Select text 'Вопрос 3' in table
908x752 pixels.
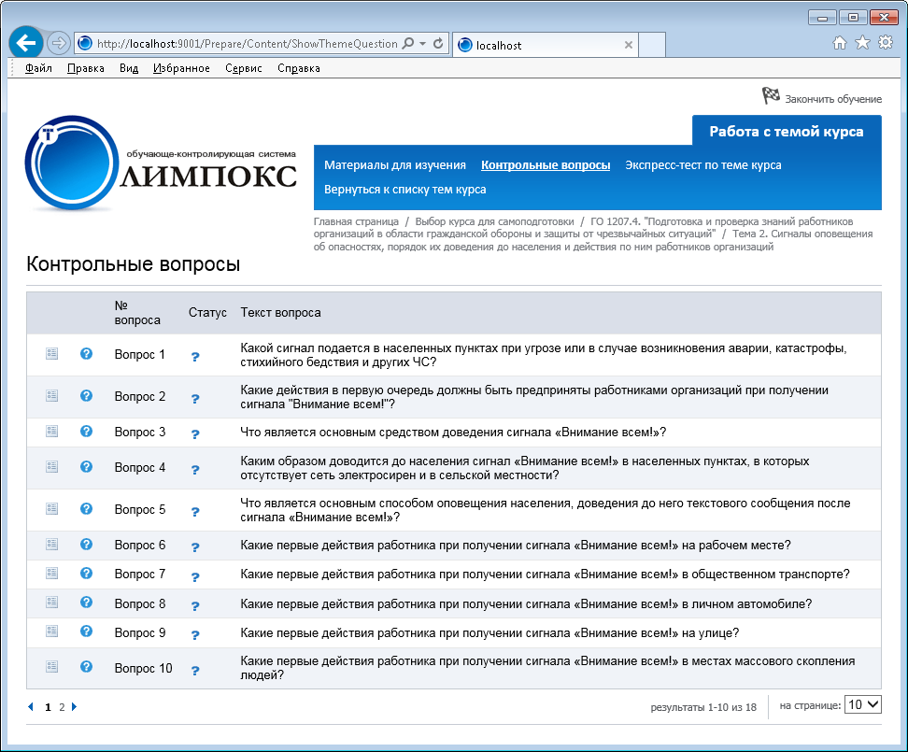(x=139, y=432)
